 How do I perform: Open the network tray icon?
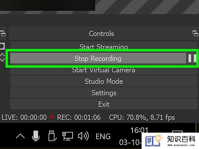[67, 136]
